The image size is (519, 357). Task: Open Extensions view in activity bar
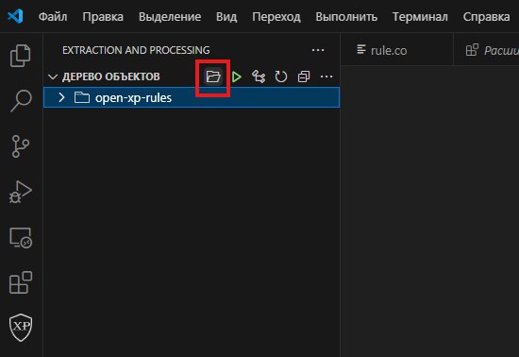point(21,282)
